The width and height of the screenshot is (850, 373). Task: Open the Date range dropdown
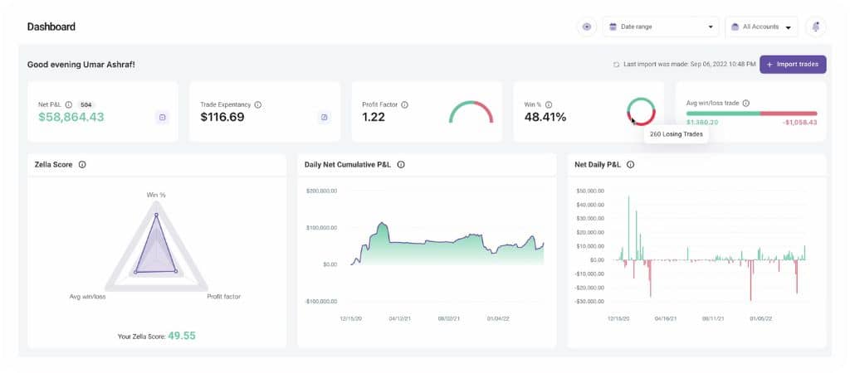[661, 27]
